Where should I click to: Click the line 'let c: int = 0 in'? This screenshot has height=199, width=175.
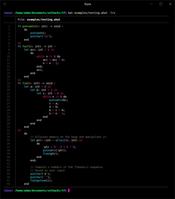click(x=50, y=93)
